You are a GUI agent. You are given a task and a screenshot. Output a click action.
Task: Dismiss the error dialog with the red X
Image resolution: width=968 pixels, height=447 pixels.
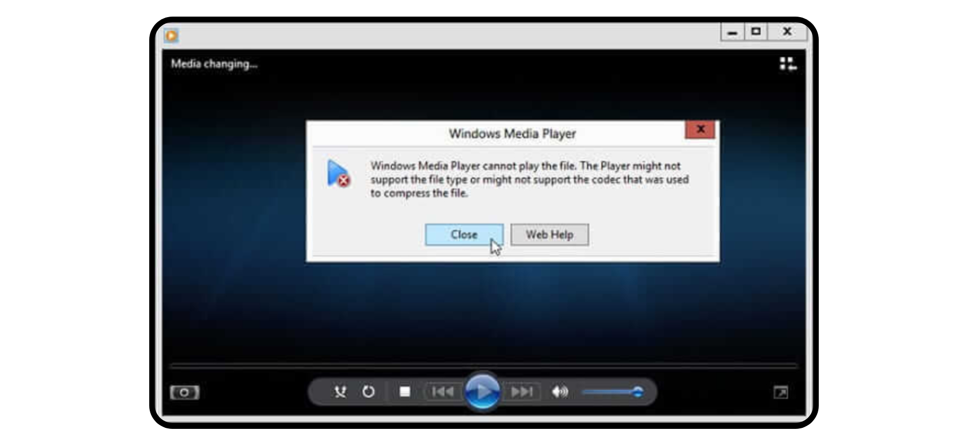[700, 129]
